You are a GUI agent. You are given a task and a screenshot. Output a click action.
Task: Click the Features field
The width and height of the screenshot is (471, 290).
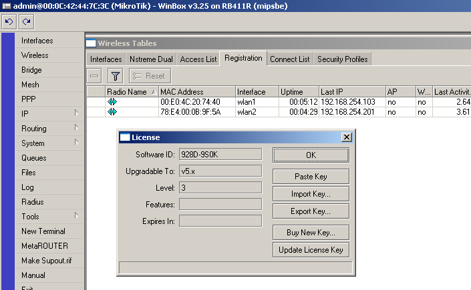[220, 205]
